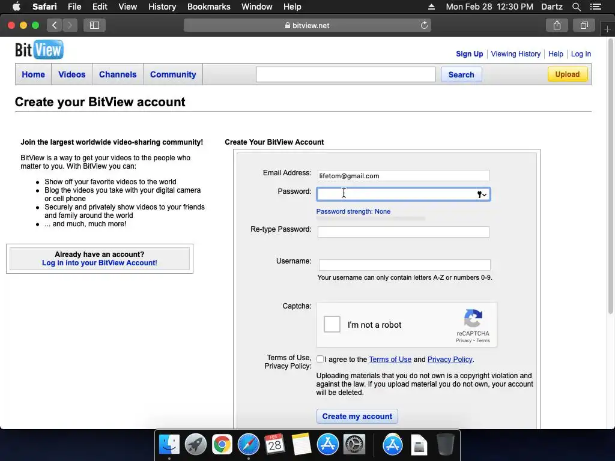Click the bitview.net address bar
Image resolution: width=615 pixels, height=461 pixels.
click(x=307, y=25)
